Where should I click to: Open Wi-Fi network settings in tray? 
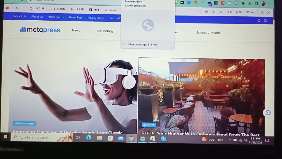240,140
